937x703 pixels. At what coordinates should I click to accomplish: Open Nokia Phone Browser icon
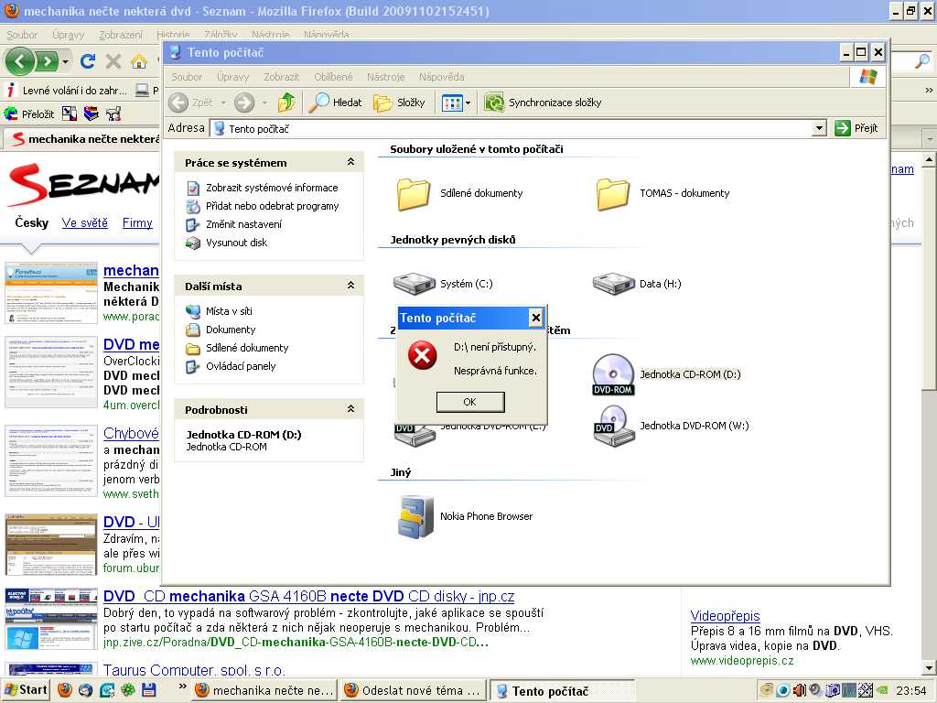pos(415,516)
